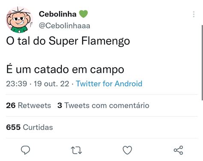Click the vertical scrollbar on right edge
The height and width of the screenshot is (161, 203).
(x=202, y=63)
